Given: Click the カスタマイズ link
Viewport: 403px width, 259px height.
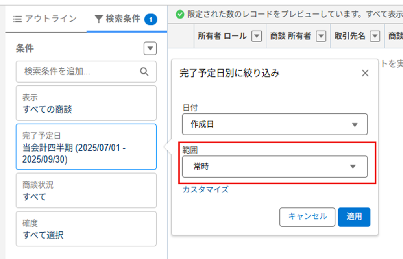Looking at the screenshot, I should [205, 189].
